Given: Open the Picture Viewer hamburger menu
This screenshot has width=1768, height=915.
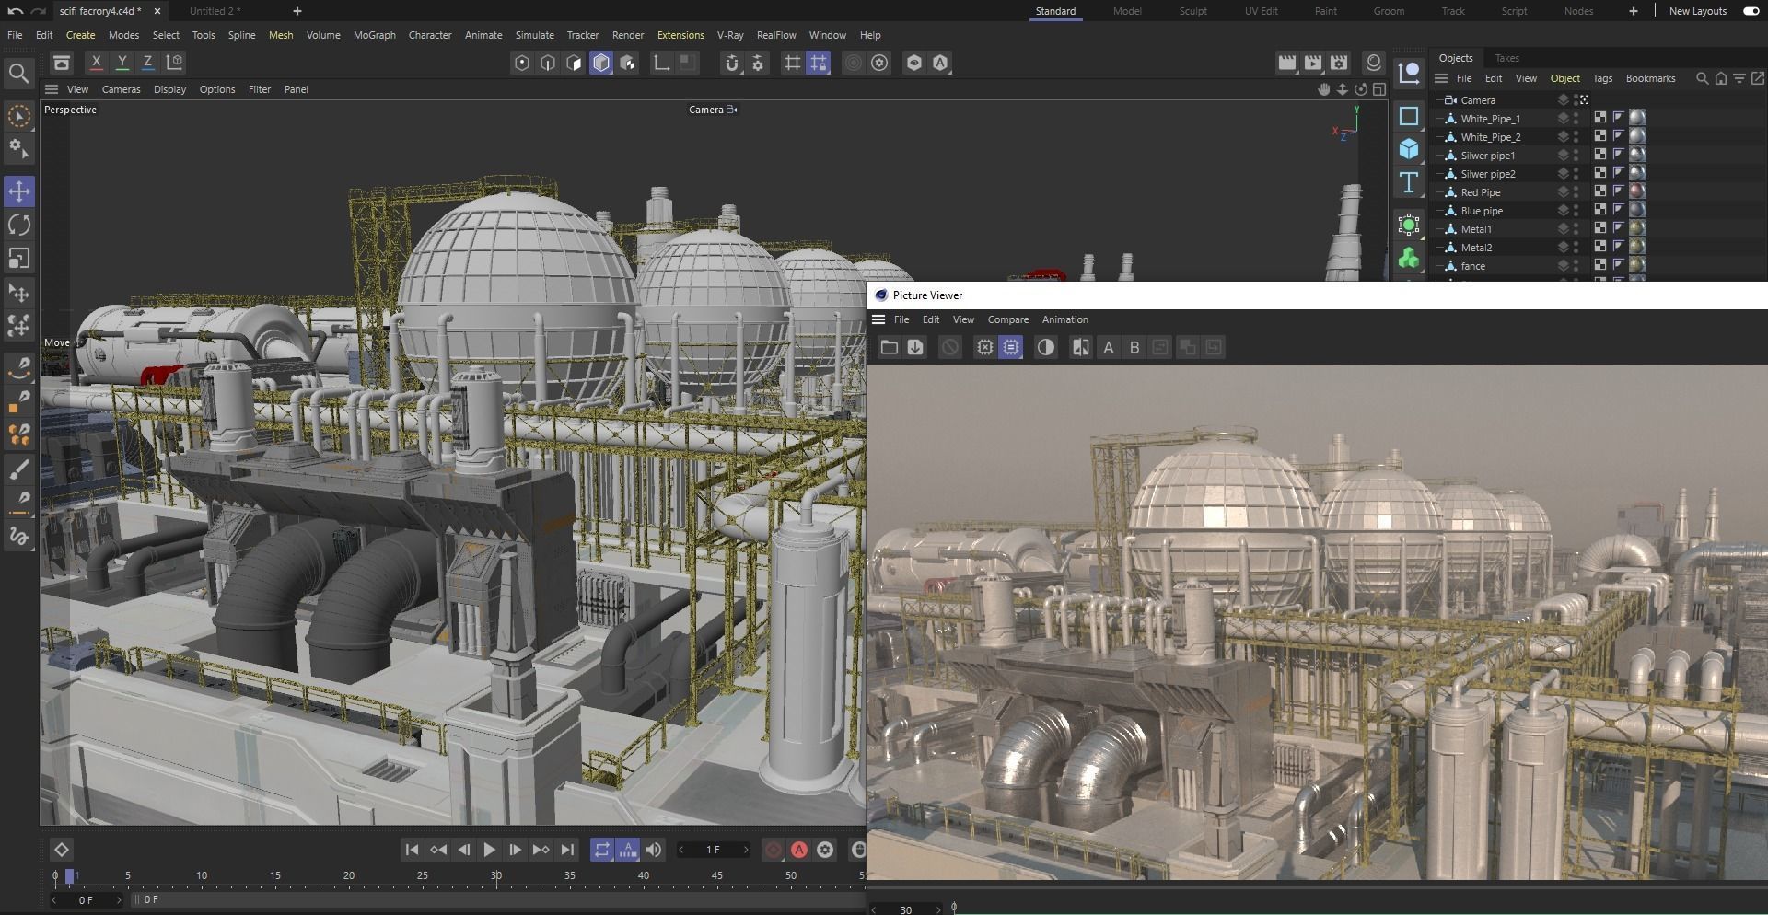Looking at the screenshot, I should coord(878,319).
